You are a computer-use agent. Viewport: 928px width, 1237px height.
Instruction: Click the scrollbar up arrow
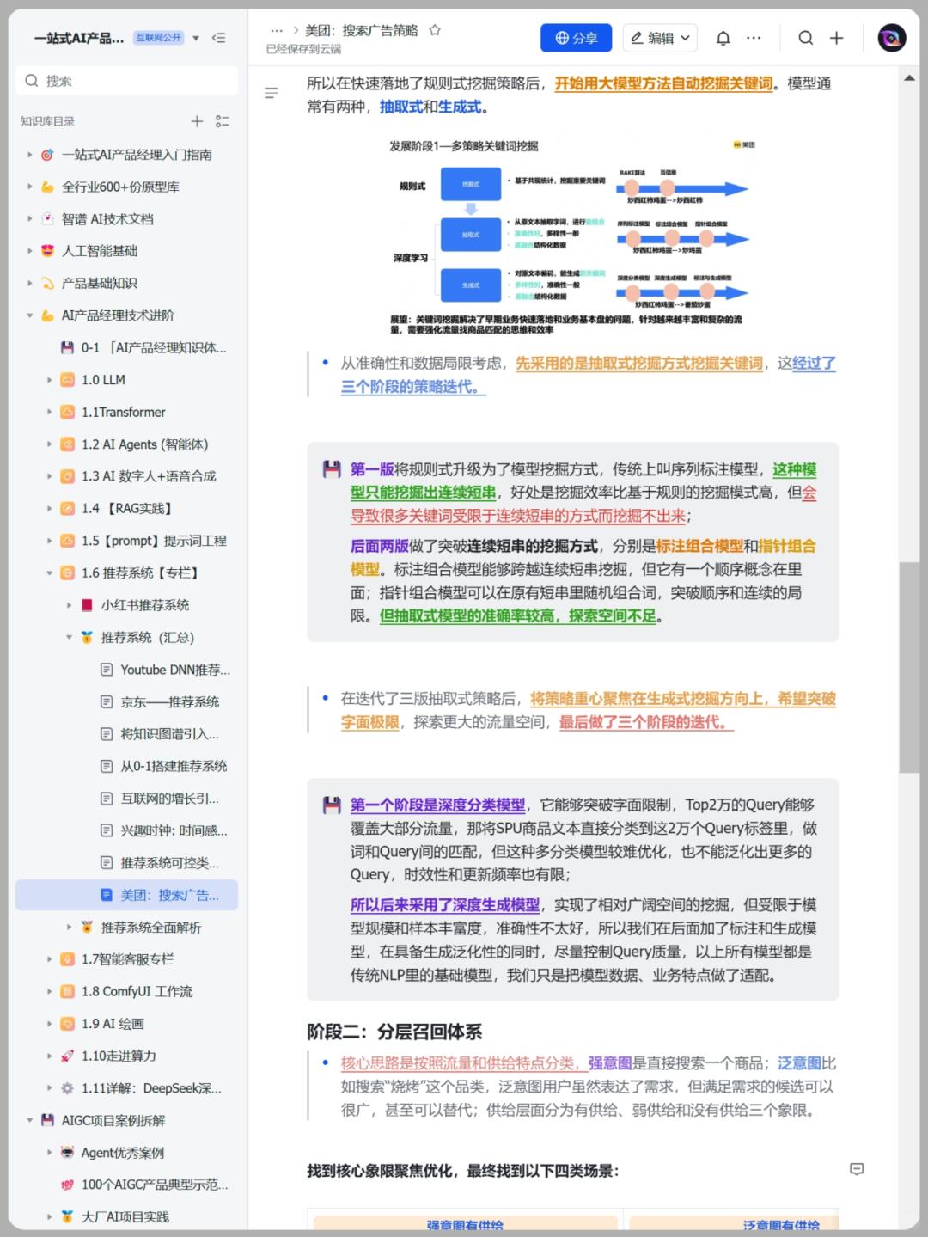pyautogui.click(x=909, y=78)
